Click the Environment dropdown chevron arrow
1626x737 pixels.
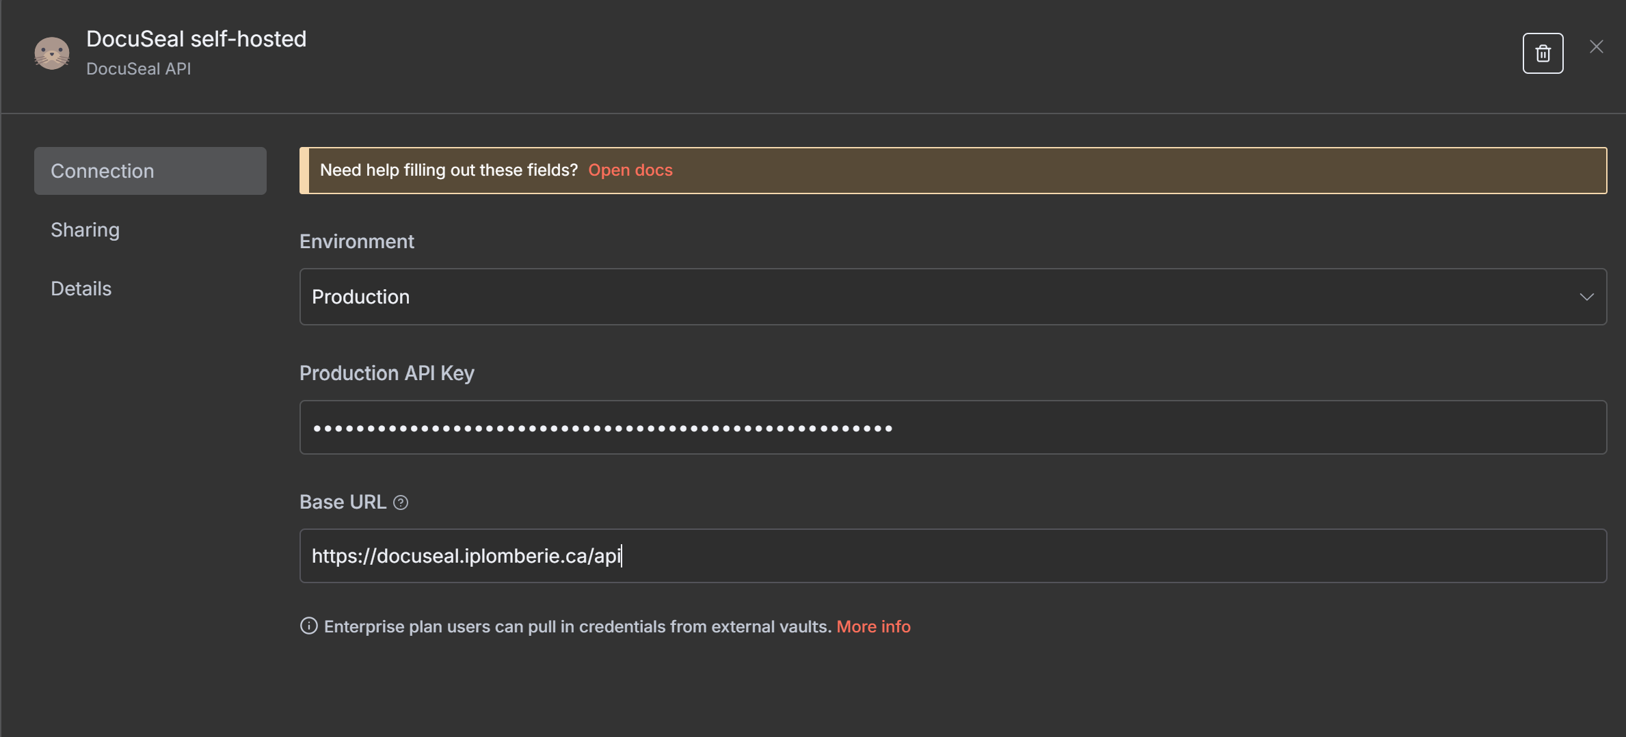coord(1586,297)
